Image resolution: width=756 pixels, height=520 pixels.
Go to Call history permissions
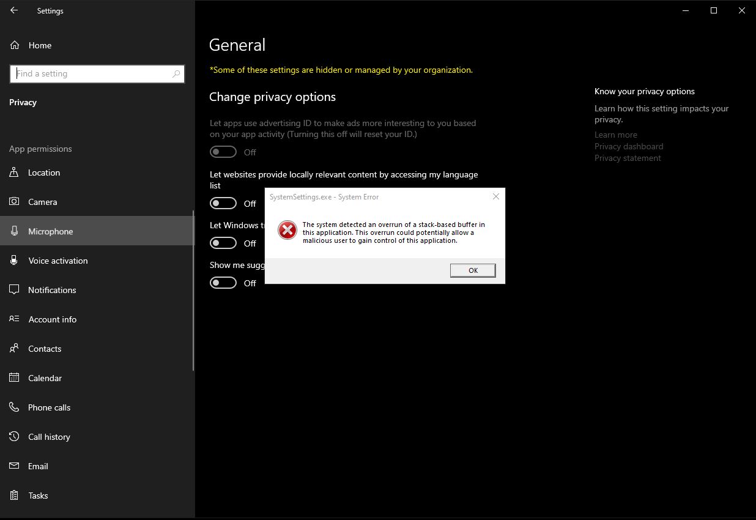pos(97,437)
